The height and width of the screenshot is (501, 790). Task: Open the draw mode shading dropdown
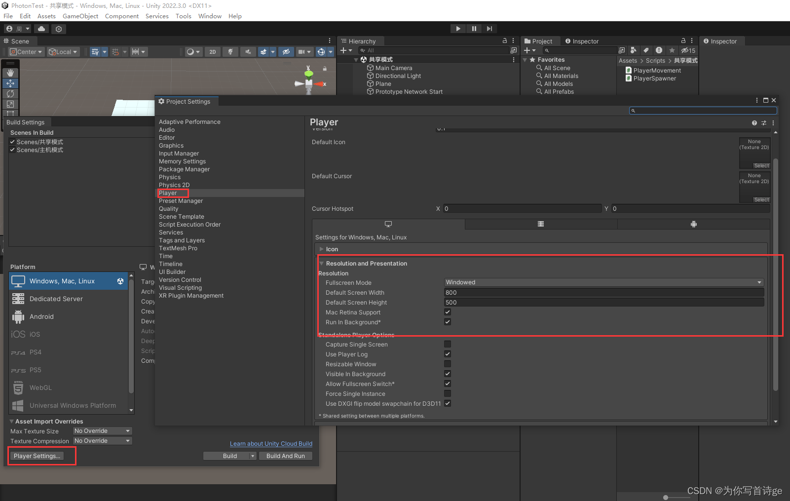pos(193,52)
